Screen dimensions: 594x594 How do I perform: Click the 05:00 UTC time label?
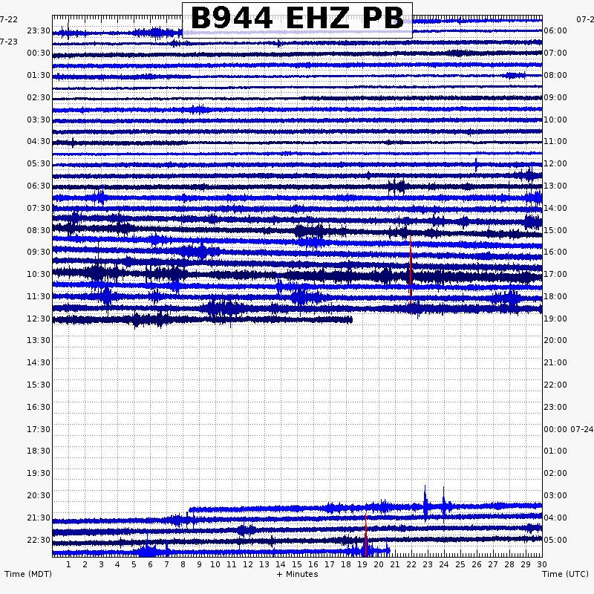tap(555, 541)
